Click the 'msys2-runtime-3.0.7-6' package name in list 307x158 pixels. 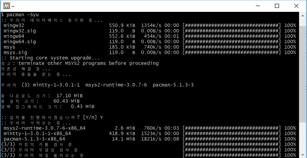pos(116,85)
